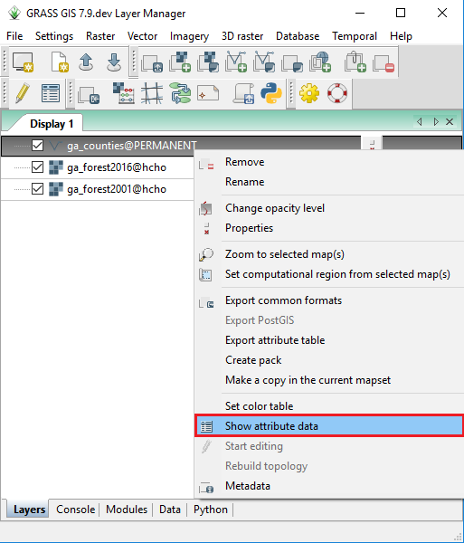
Task: Click the raster map calculator icon
Action: [x=124, y=93]
